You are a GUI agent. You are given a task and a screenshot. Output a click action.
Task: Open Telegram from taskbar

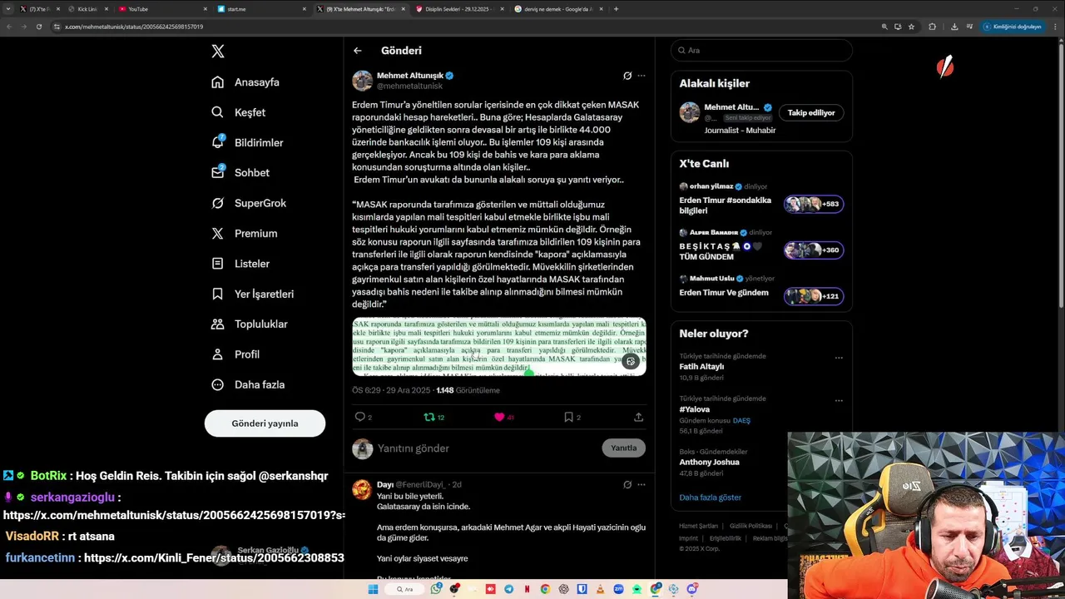508,589
